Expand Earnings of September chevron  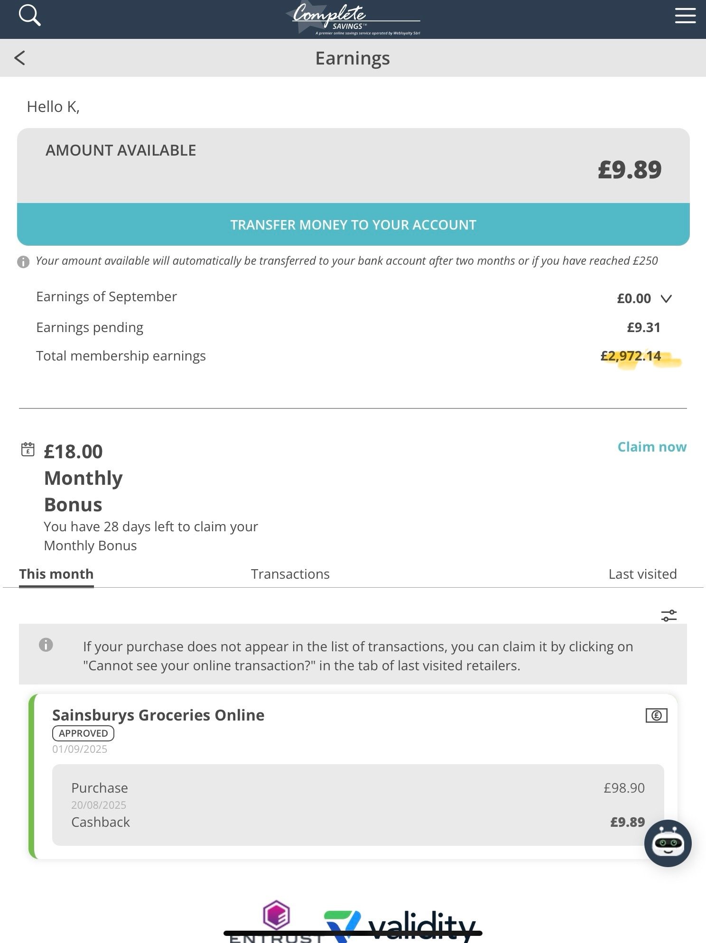point(666,298)
